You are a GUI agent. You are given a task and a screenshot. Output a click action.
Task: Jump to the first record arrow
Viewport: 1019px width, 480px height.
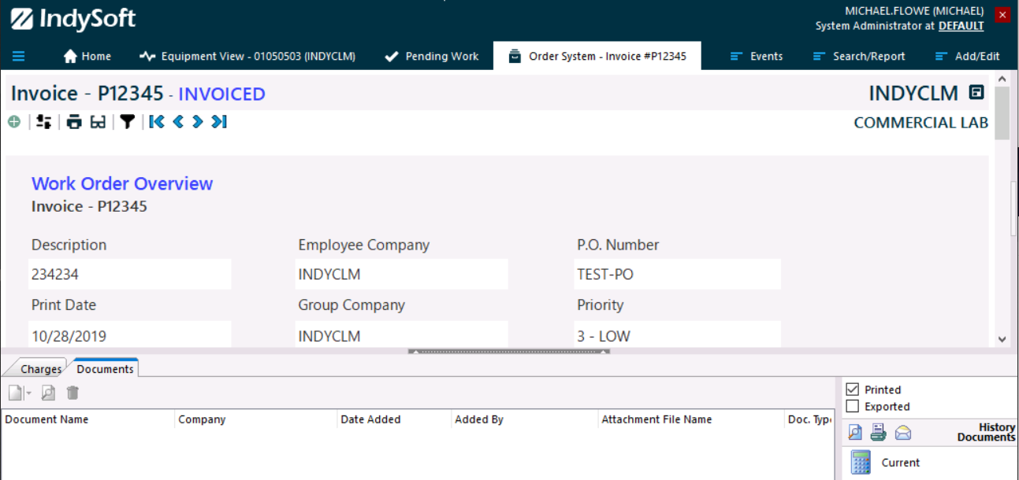[157, 122]
